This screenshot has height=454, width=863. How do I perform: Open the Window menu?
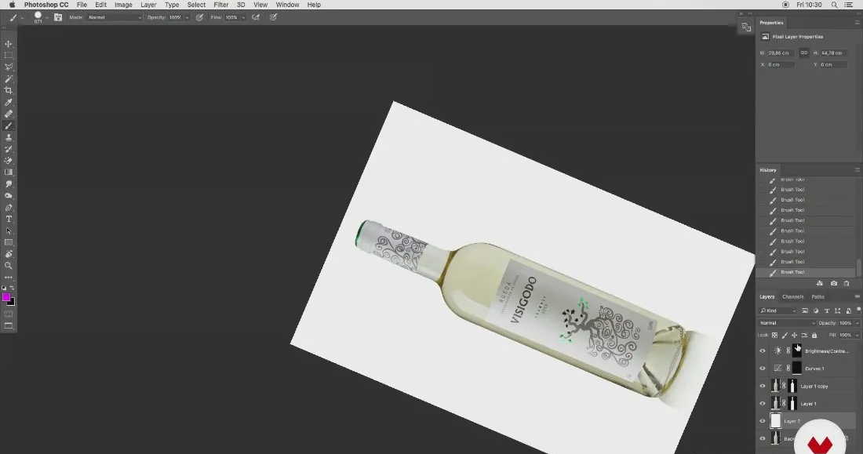[287, 5]
